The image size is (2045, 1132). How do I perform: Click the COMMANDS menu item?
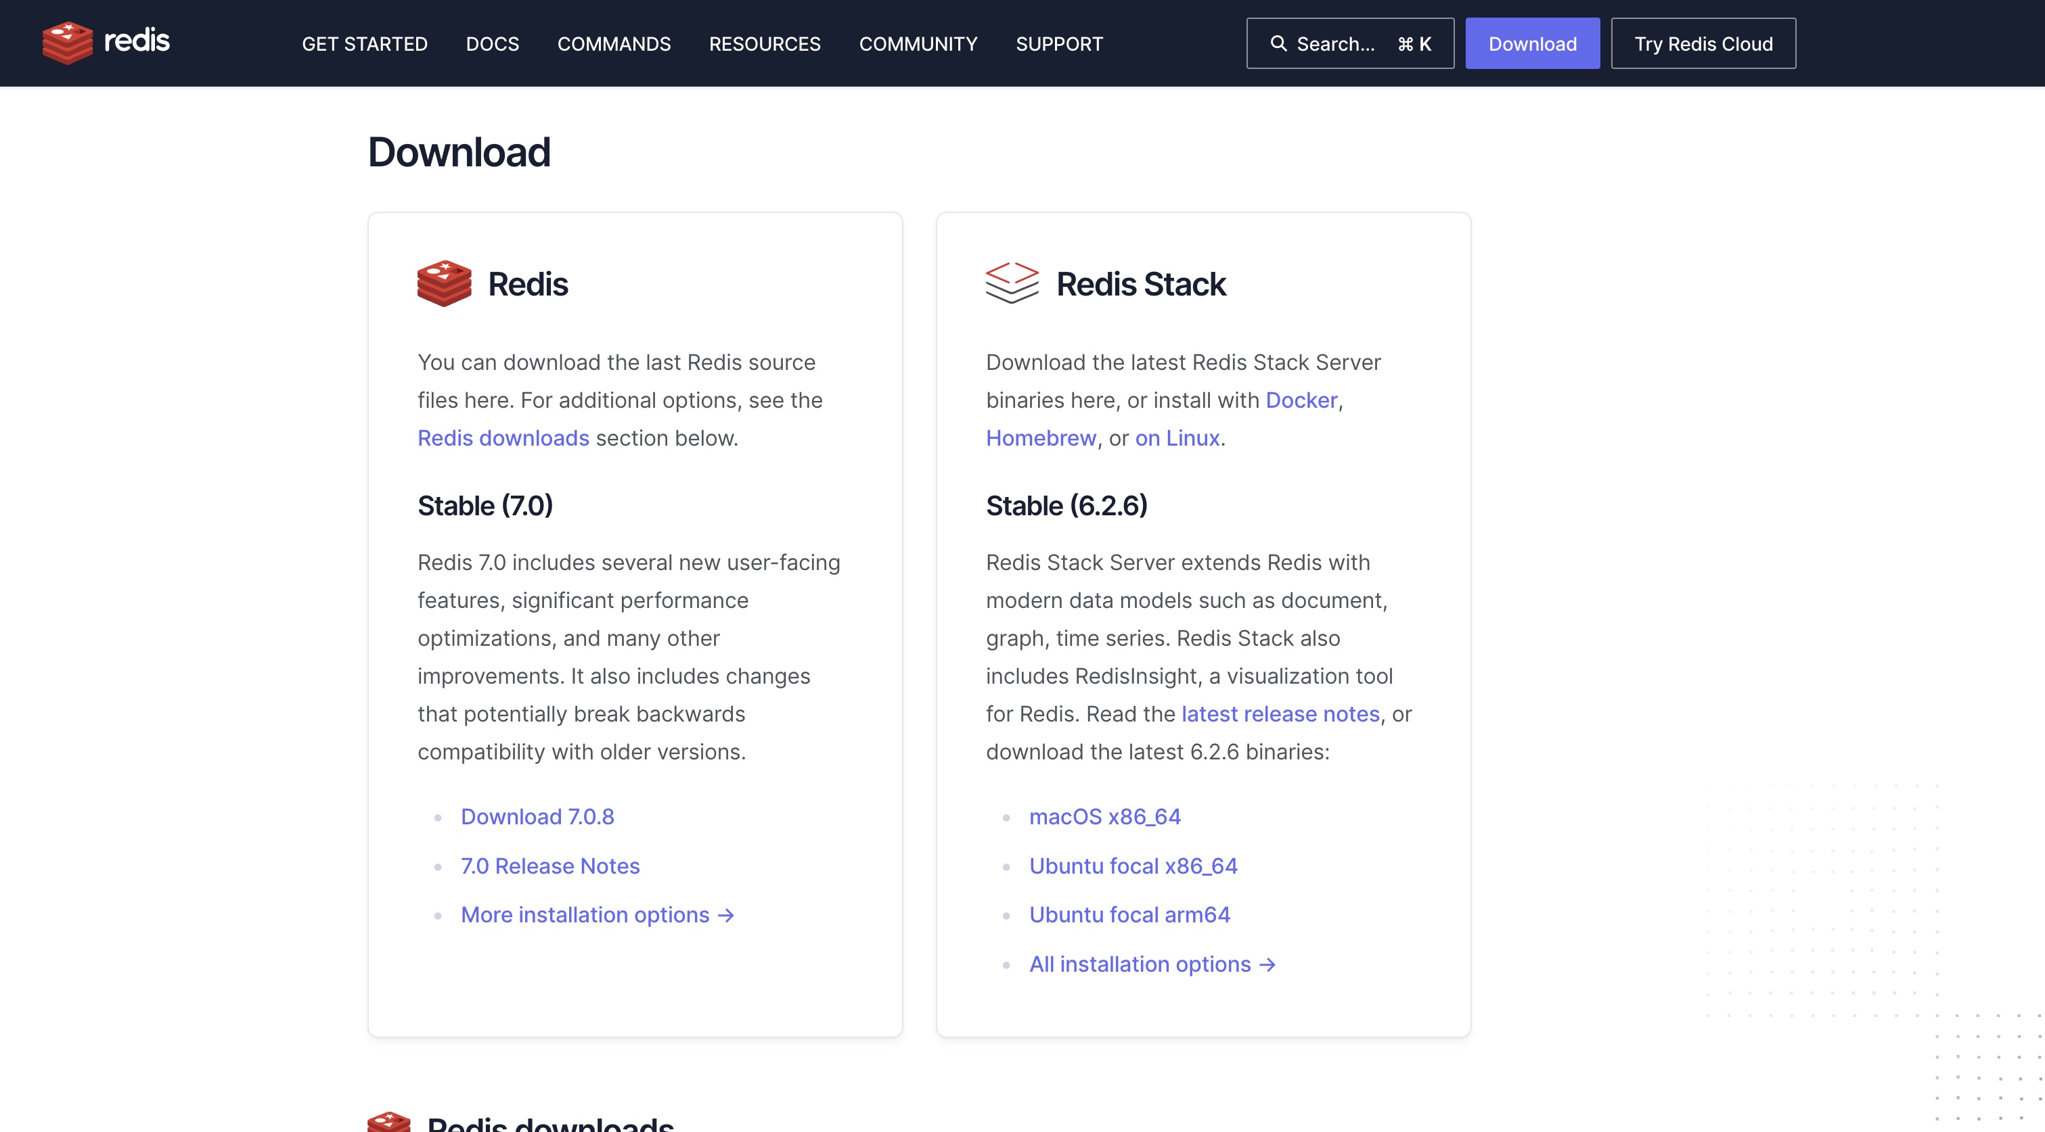tap(614, 43)
